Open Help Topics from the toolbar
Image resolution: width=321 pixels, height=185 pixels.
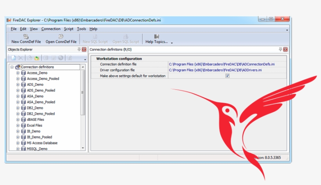coord(157,36)
